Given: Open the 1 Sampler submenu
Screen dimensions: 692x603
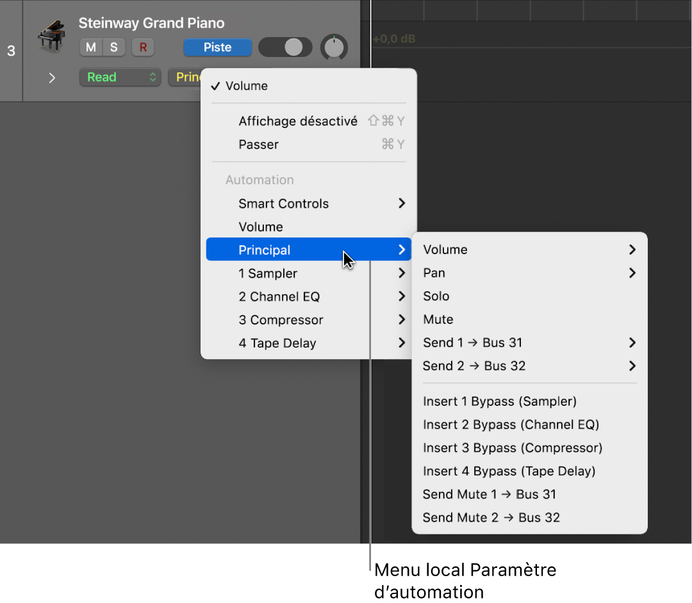Looking at the screenshot, I should [268, 273].
